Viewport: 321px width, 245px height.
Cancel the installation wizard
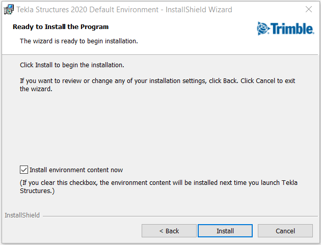pyautogui.click(x=285, y=231)
